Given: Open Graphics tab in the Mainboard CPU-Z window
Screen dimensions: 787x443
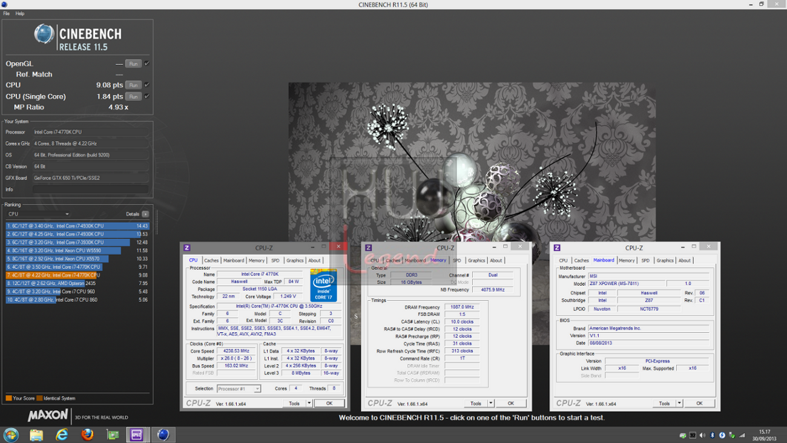Looking at the screenshot, I should coord(665,260).
